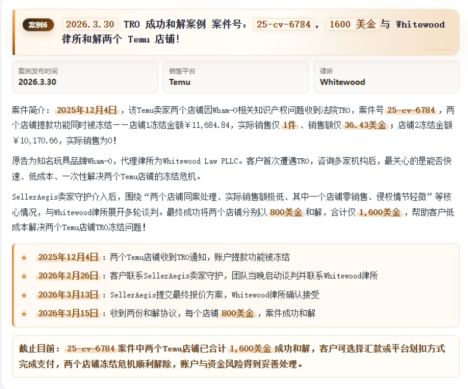Viewport: 468px width, 389px height.
Task: Click timeline date 2025年12月4日
Action: coord(68,257)
